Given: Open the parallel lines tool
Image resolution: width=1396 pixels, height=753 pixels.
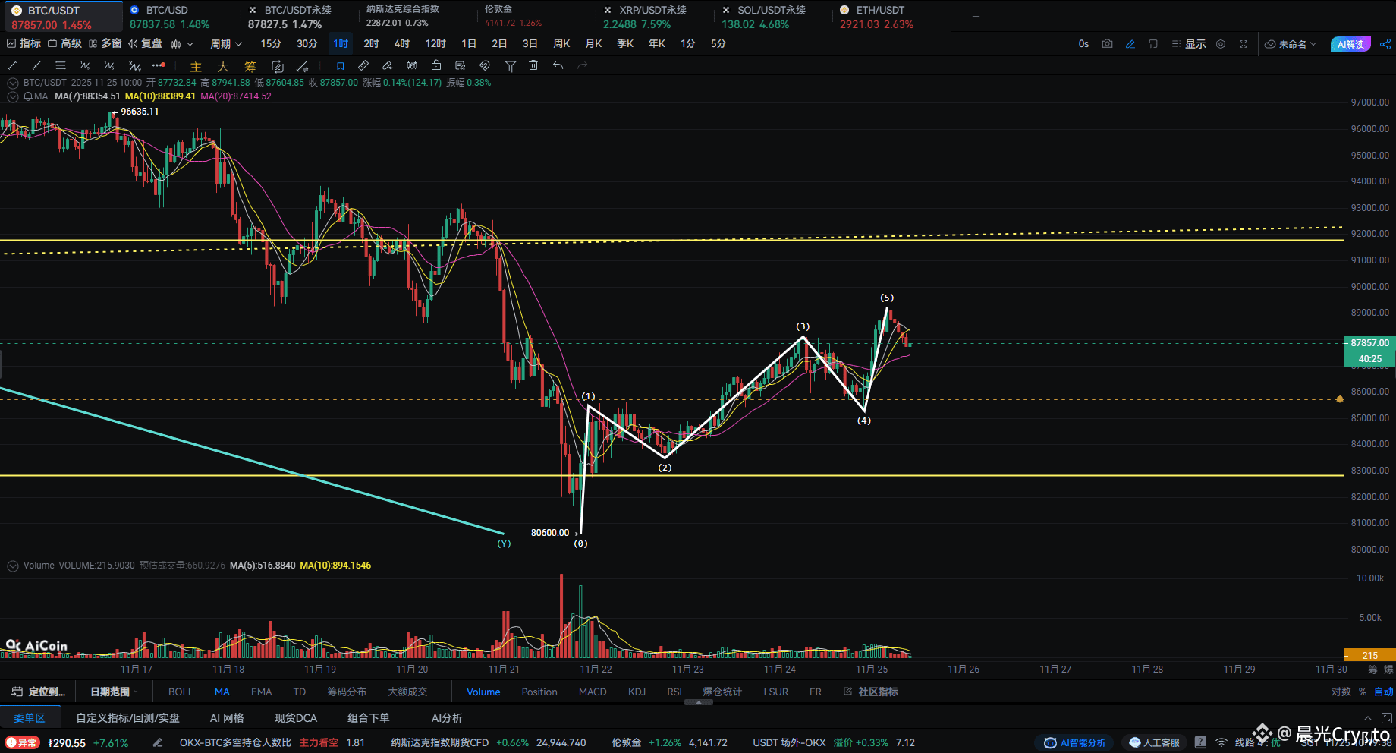Looking at the screenshot, I should (61, 66).
